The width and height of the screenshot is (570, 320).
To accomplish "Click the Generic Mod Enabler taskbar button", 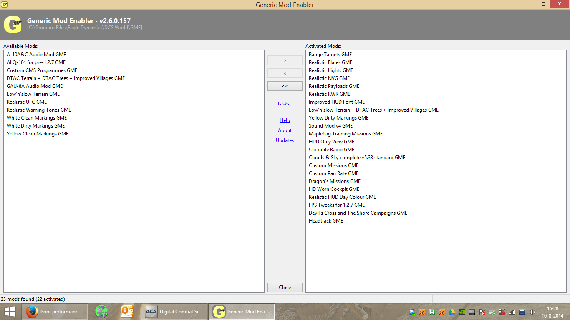I will (x=242, y=312).
